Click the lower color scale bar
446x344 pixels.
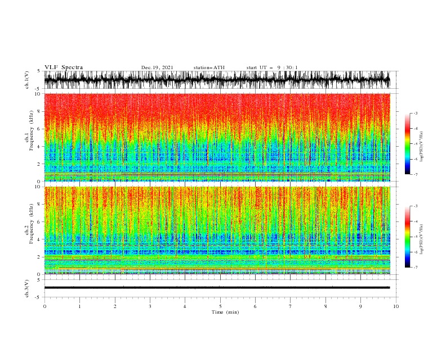coord(407,237)
